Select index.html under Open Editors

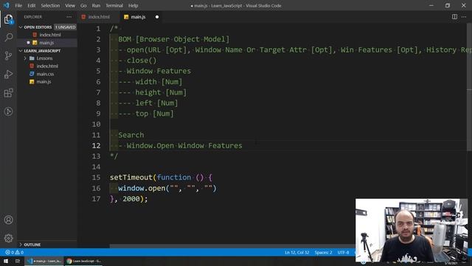(x=50, y=35)
